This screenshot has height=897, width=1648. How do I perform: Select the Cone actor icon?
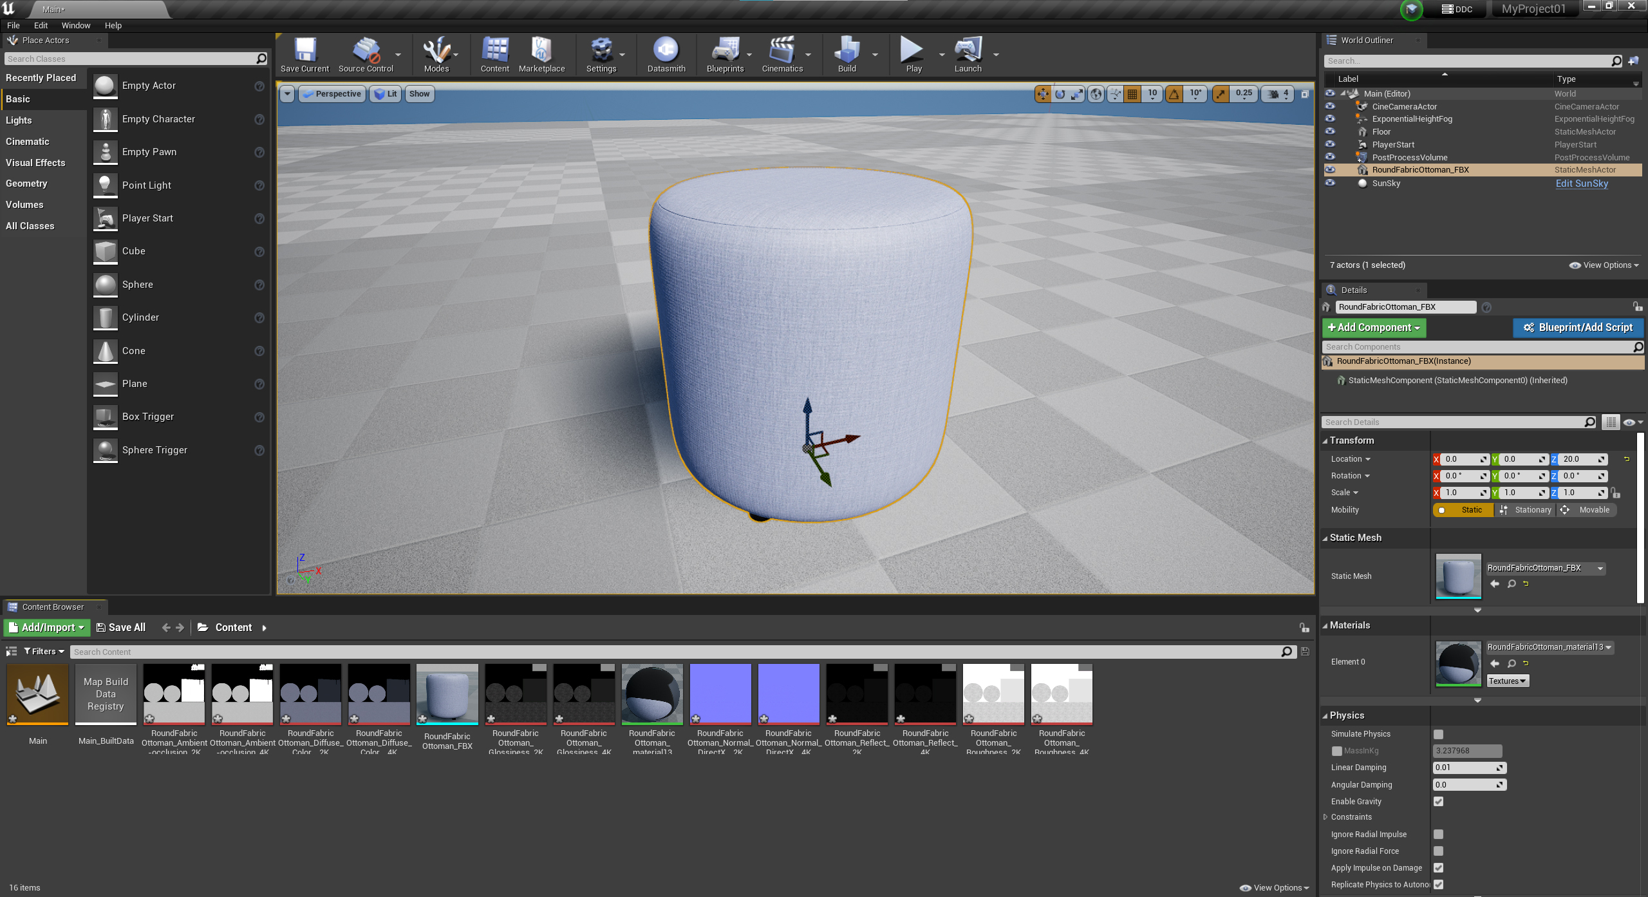[106, 351]
